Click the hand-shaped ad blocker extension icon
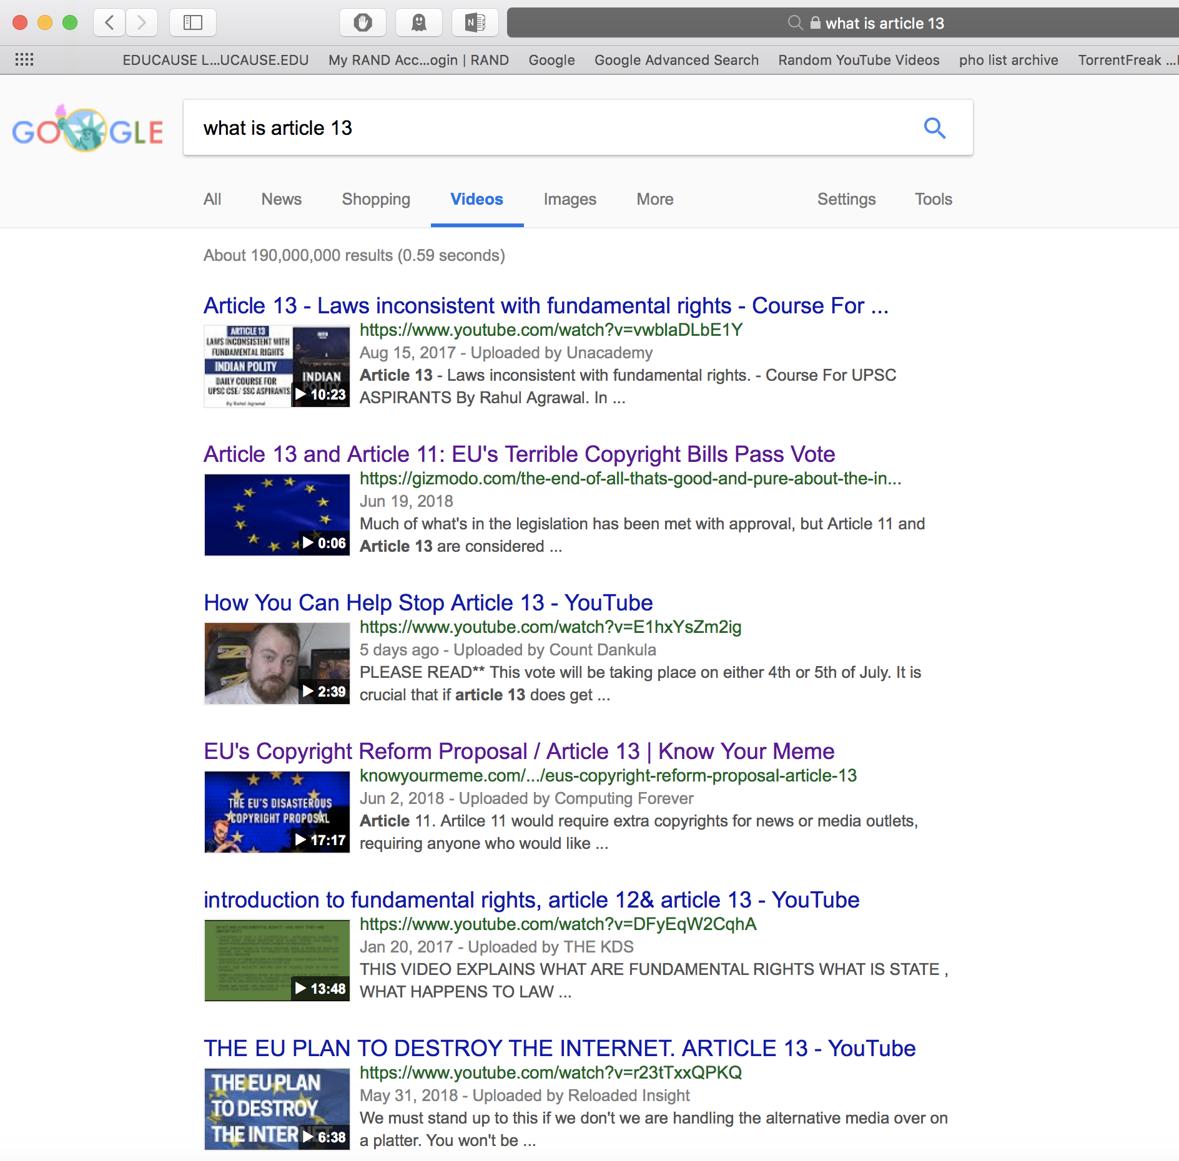The height and width of the screenshot is (1161, 1179). 363,23
